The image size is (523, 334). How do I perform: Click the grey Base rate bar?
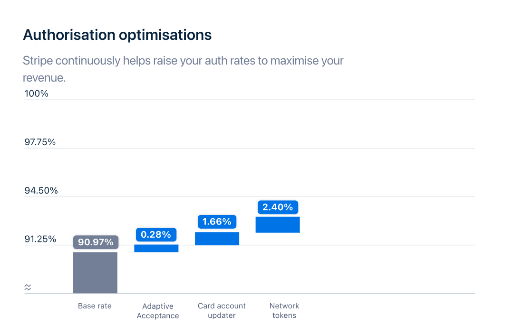(x=95, y=272)
